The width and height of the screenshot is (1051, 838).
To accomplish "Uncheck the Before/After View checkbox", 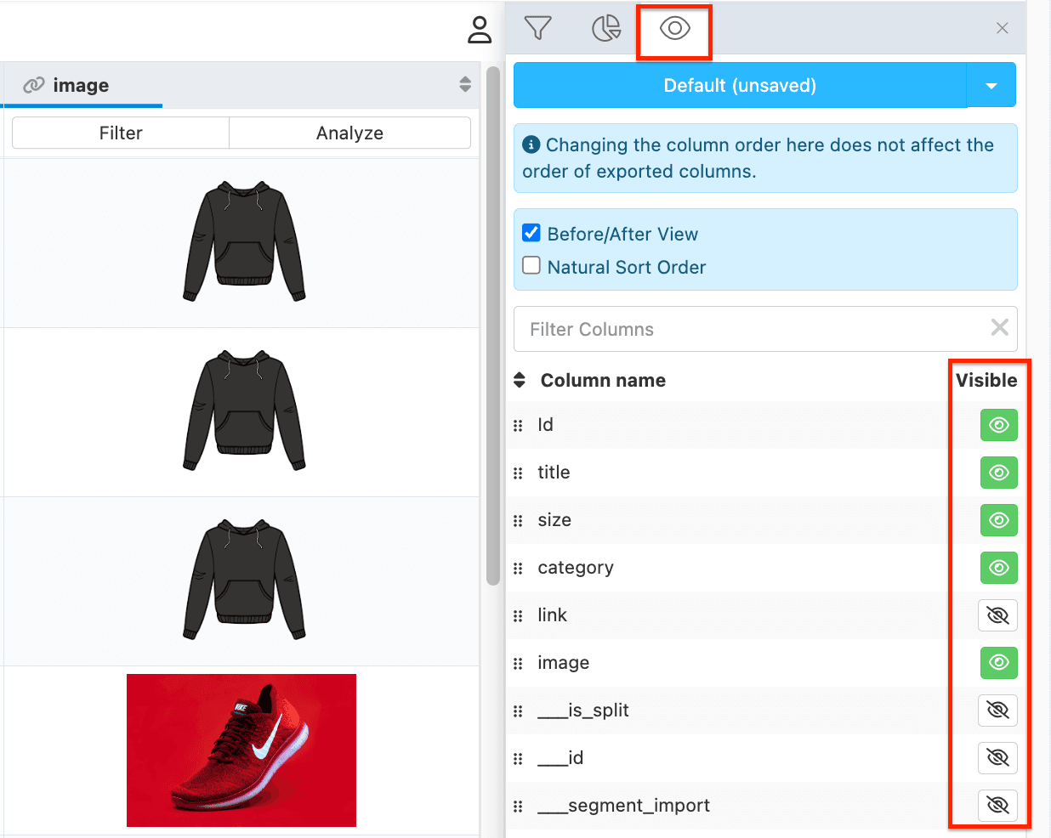I will 531,233.
